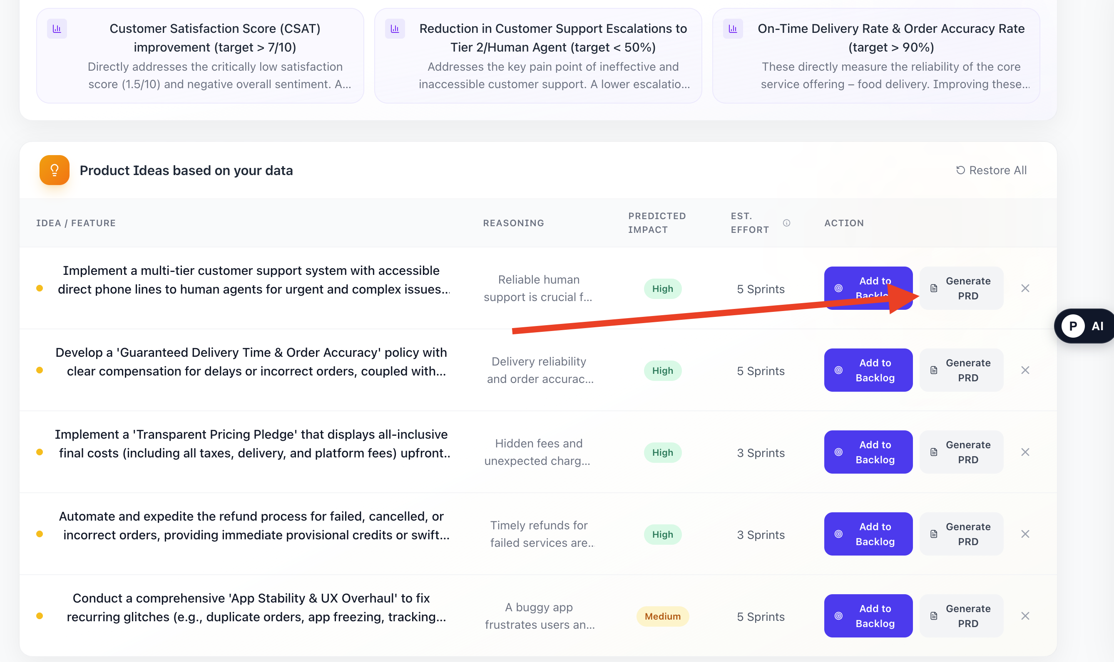Dismiss the Guaranteed Delivery Time idea row
The image size is (1114, 662).
pyautogui.click(x=1025, y=370)
